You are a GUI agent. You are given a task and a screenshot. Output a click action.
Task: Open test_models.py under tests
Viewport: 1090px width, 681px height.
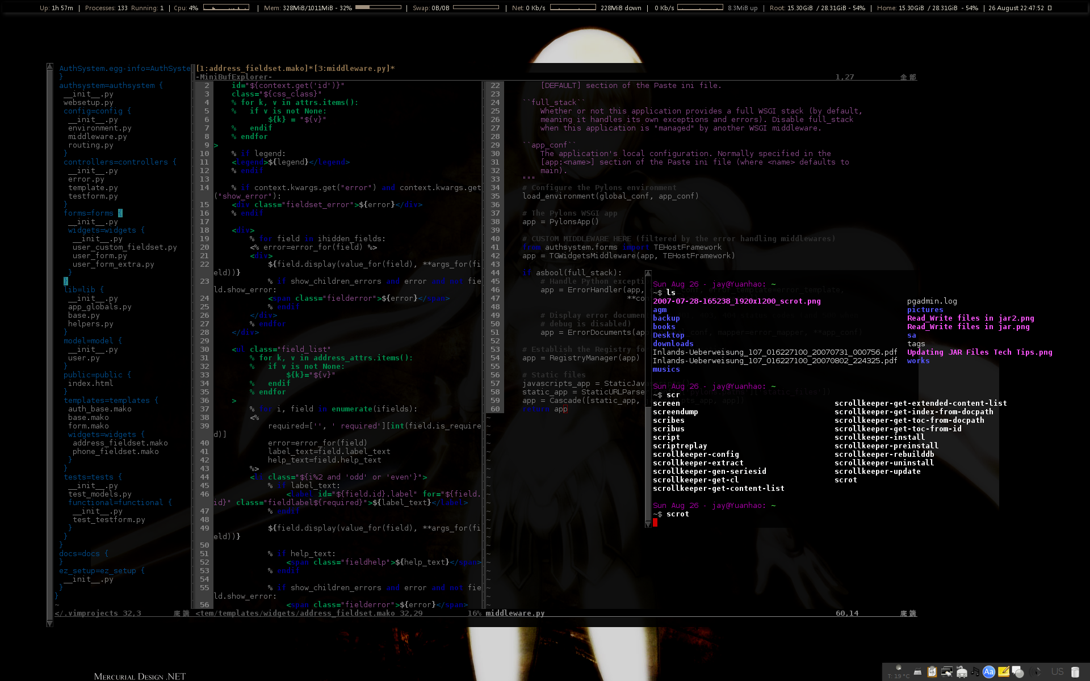pyautogui.click(x=100, y=494)
